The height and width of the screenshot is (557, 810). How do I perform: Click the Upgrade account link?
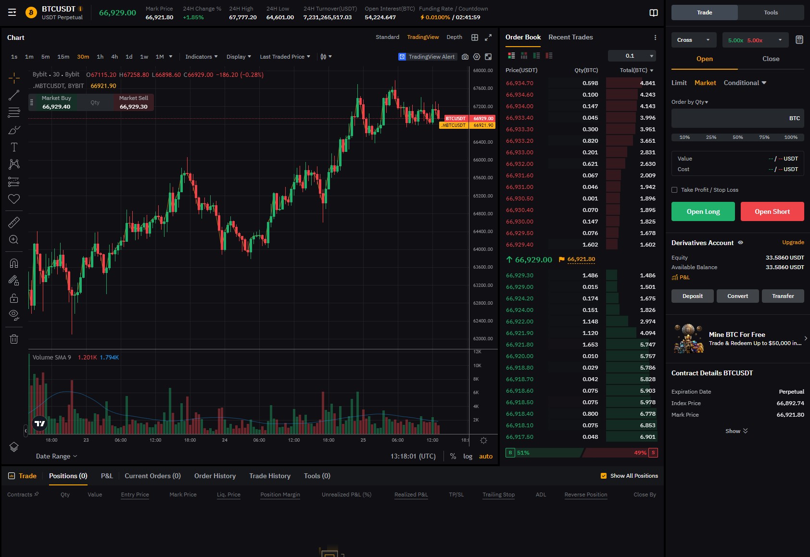pos(793,242)
